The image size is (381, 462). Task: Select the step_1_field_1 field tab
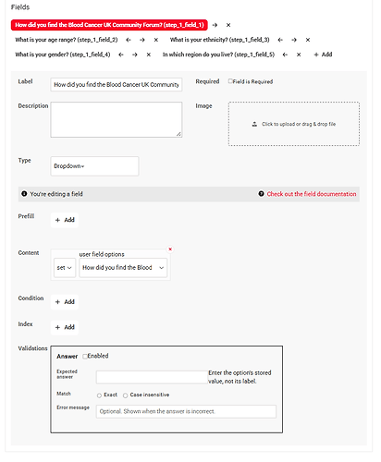tap(109, 25)
